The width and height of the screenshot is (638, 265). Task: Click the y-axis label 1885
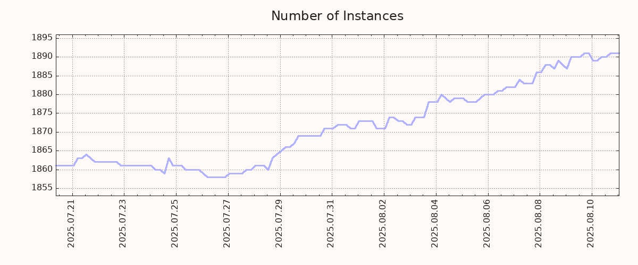41,75
